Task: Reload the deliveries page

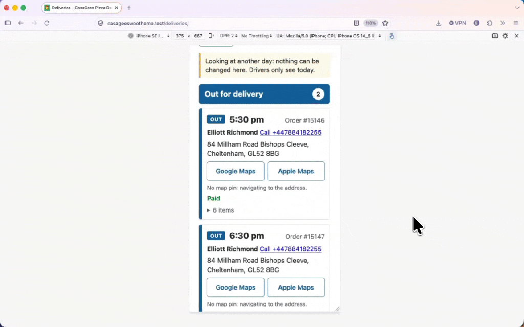Action: pyautogui.click(x=47, y=23)
